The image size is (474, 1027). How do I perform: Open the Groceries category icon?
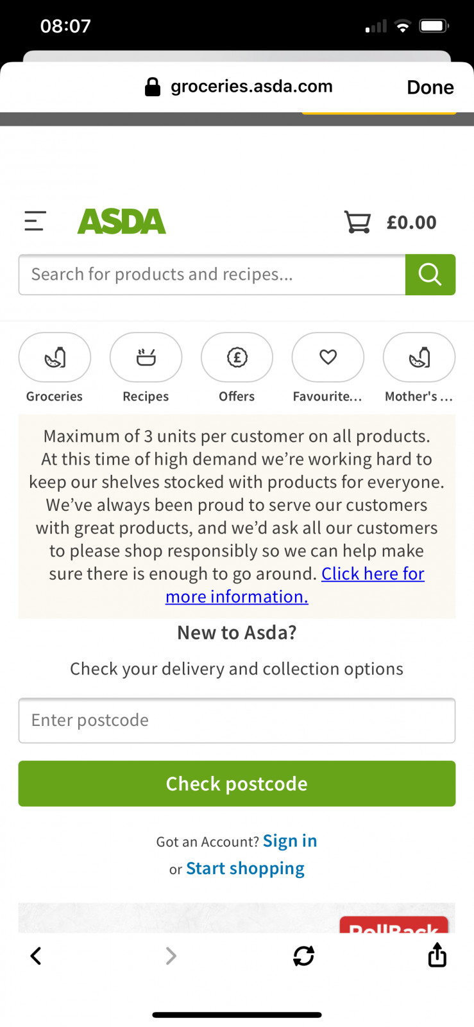pyautogui.click(x=55, y=358)
